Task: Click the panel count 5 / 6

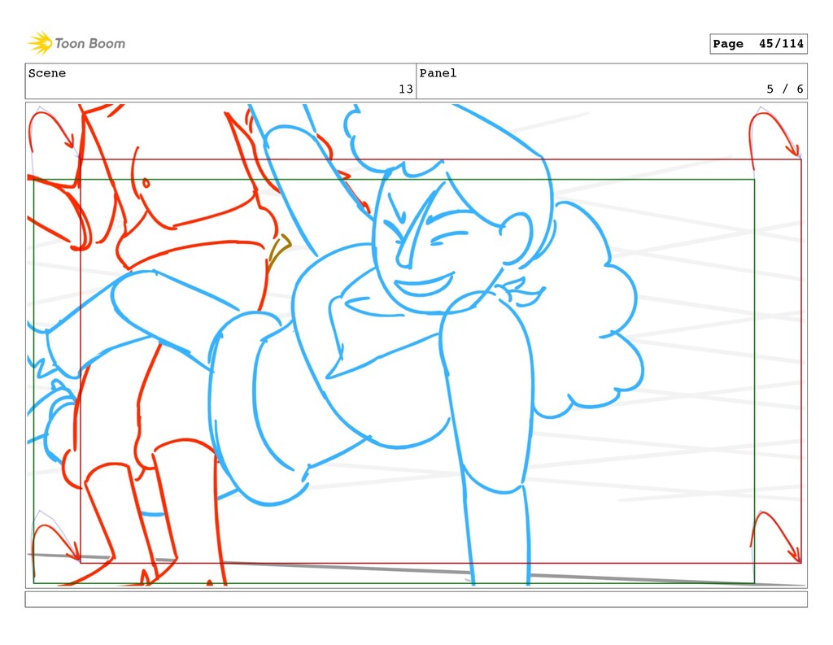Action: [785, 89]
